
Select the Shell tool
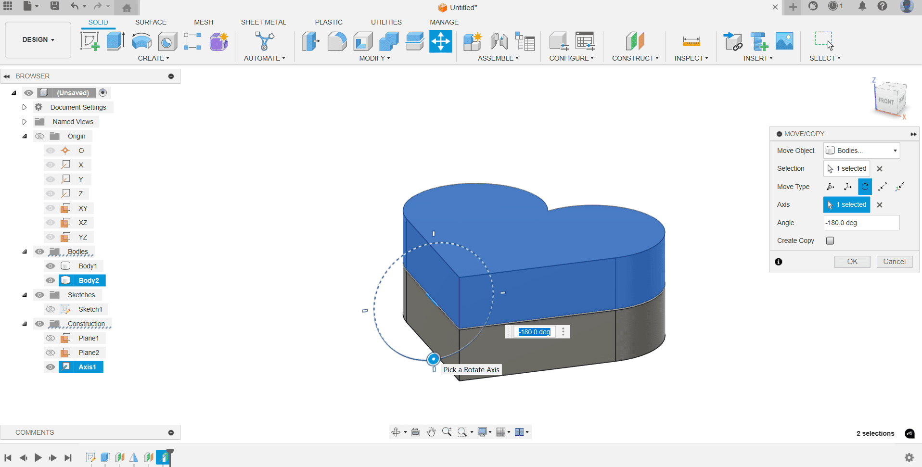(363, 41)
